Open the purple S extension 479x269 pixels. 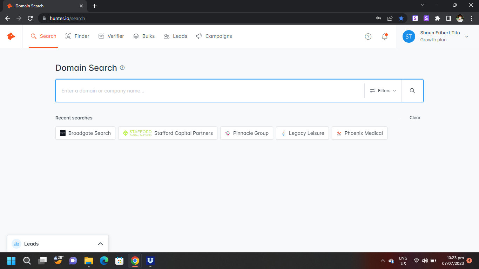tap(426, 18)
